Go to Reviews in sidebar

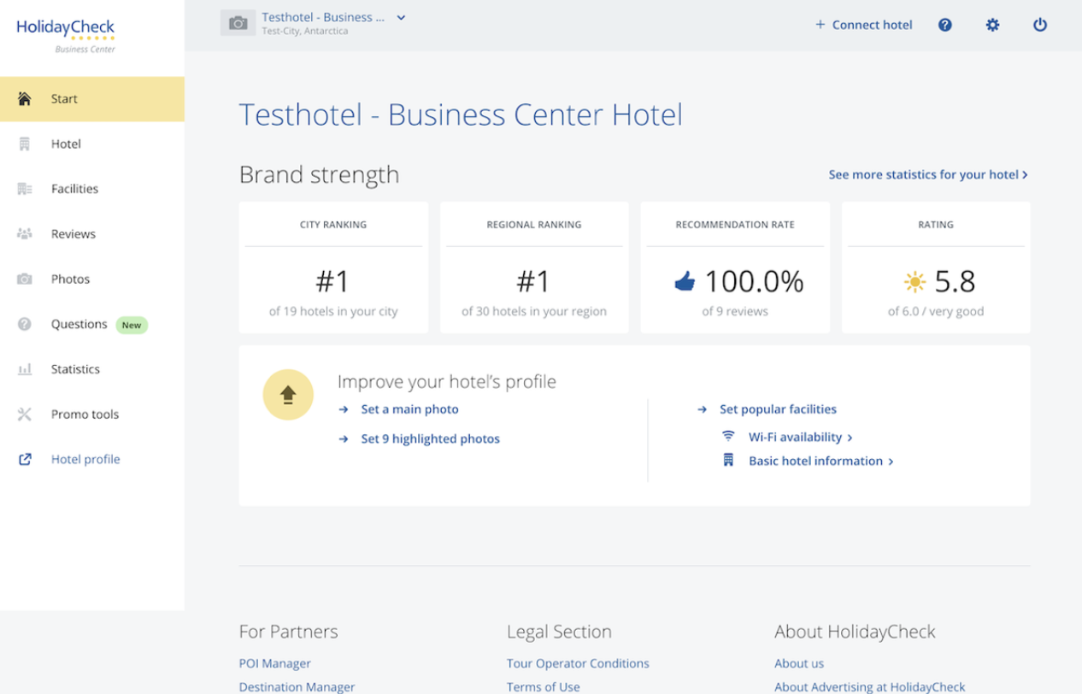pos(73,233)
